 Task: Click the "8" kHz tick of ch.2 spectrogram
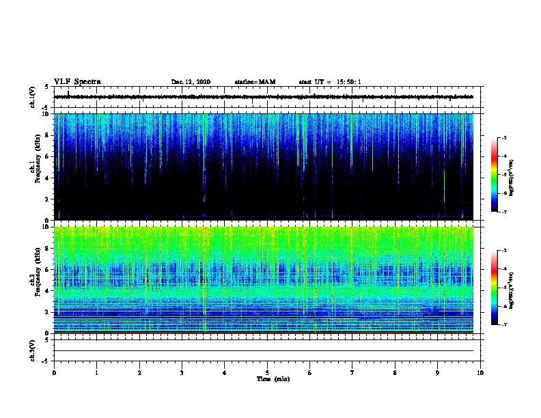tap(48, 249)
